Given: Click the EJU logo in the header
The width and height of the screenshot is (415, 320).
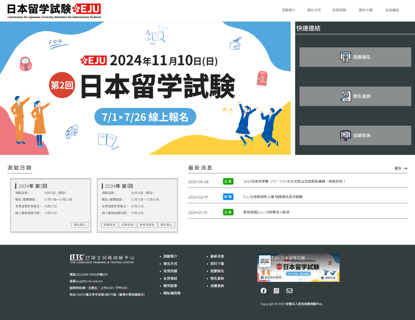Looking at the screenshot, I should tap(54, 11).
